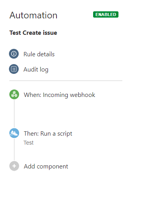
Task: Click the empty space below the Add component row
Action: click(66, 184)
